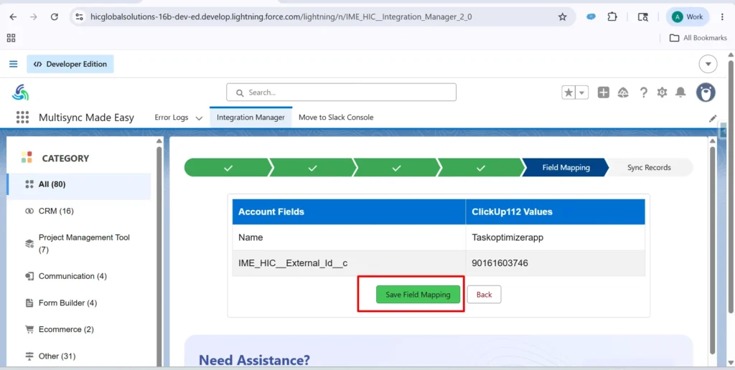Open the App Launcher dots
Image resolution: width=735 pixels, height=370 pixels.
point(22,117)
